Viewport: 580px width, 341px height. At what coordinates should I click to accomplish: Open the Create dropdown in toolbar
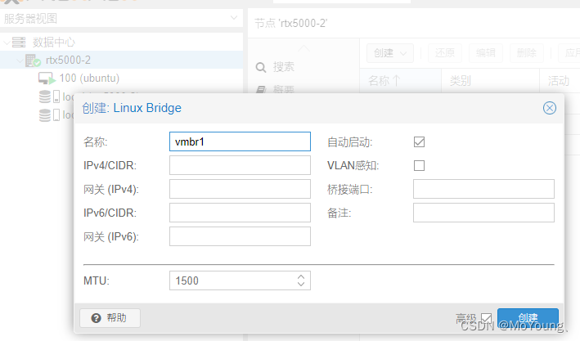click(389, 52)
